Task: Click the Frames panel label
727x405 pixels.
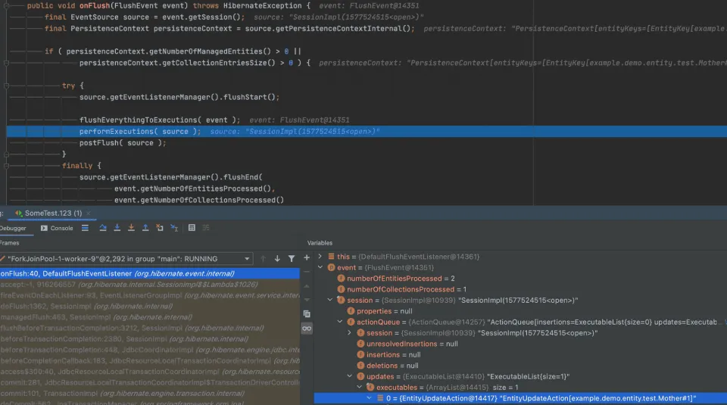Action: coord(9,243)
